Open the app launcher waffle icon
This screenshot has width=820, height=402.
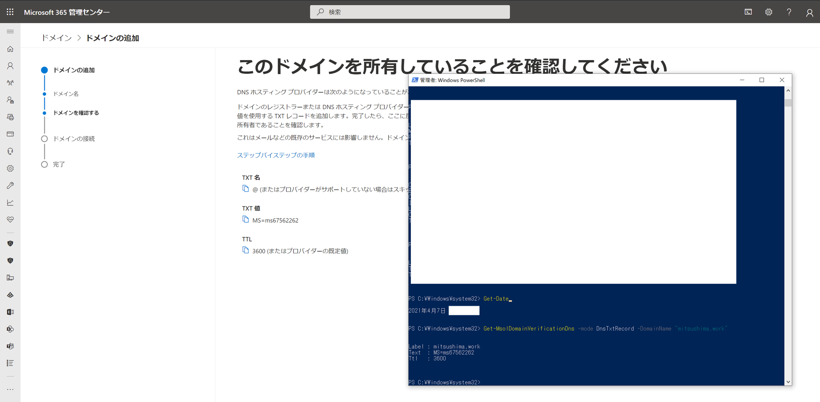pyautogui.click(x=10, y=12)
